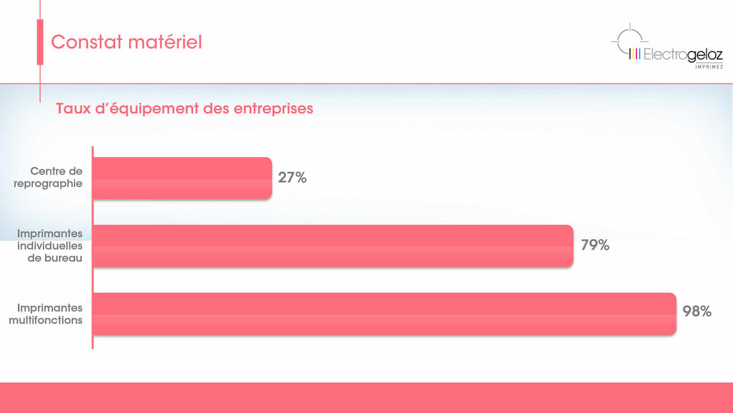The height and width of the screenshot is (413, 733).
Task: Click the 79% value label
Action: coord(594,246)
